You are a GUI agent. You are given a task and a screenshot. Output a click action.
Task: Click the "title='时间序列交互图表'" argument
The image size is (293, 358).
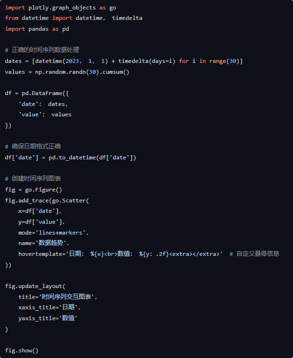(58, 297)
